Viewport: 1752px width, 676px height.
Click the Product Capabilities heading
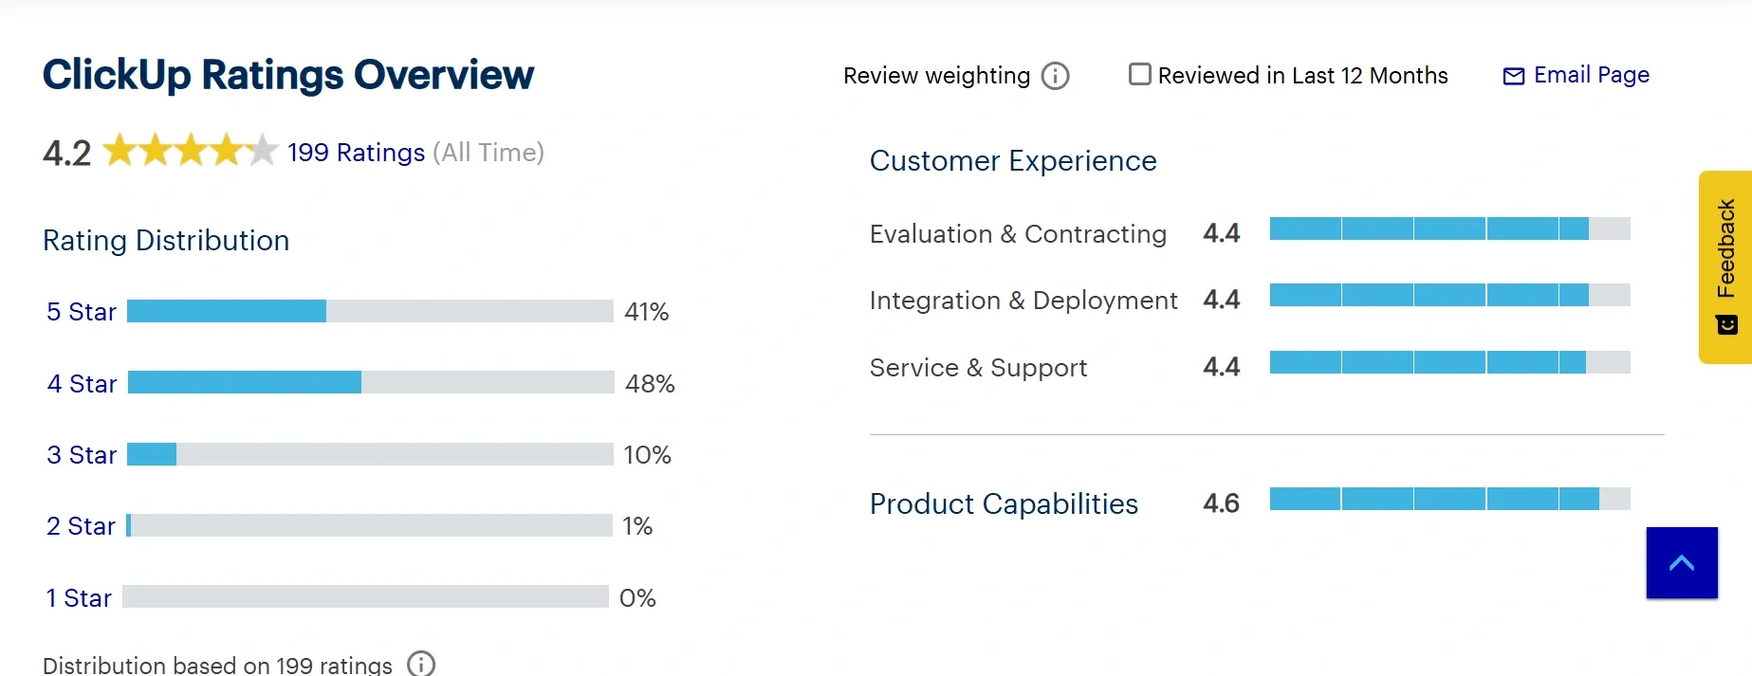[1004, 503]
